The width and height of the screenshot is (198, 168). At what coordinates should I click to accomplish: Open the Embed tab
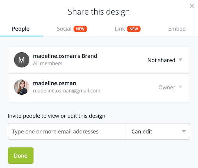[177, 29]
